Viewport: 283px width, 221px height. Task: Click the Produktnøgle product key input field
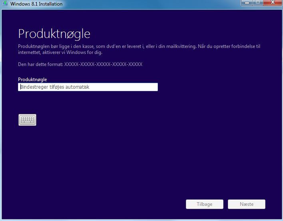[x=88, y=87]
